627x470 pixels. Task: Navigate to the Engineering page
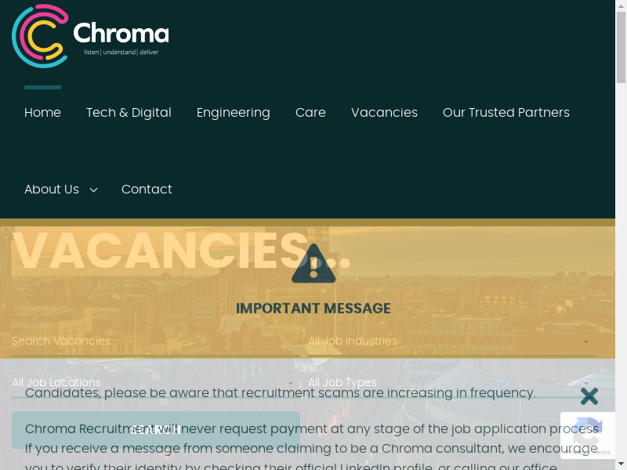coord(233,113)
